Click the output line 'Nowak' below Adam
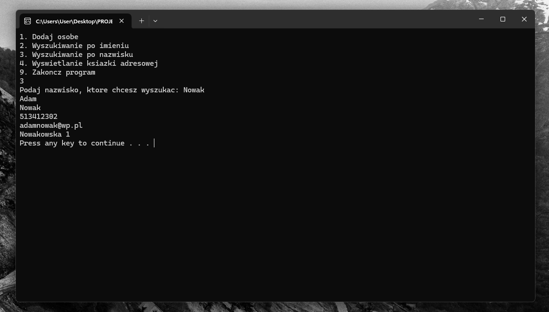549x312 pixels. coord(30,108)
